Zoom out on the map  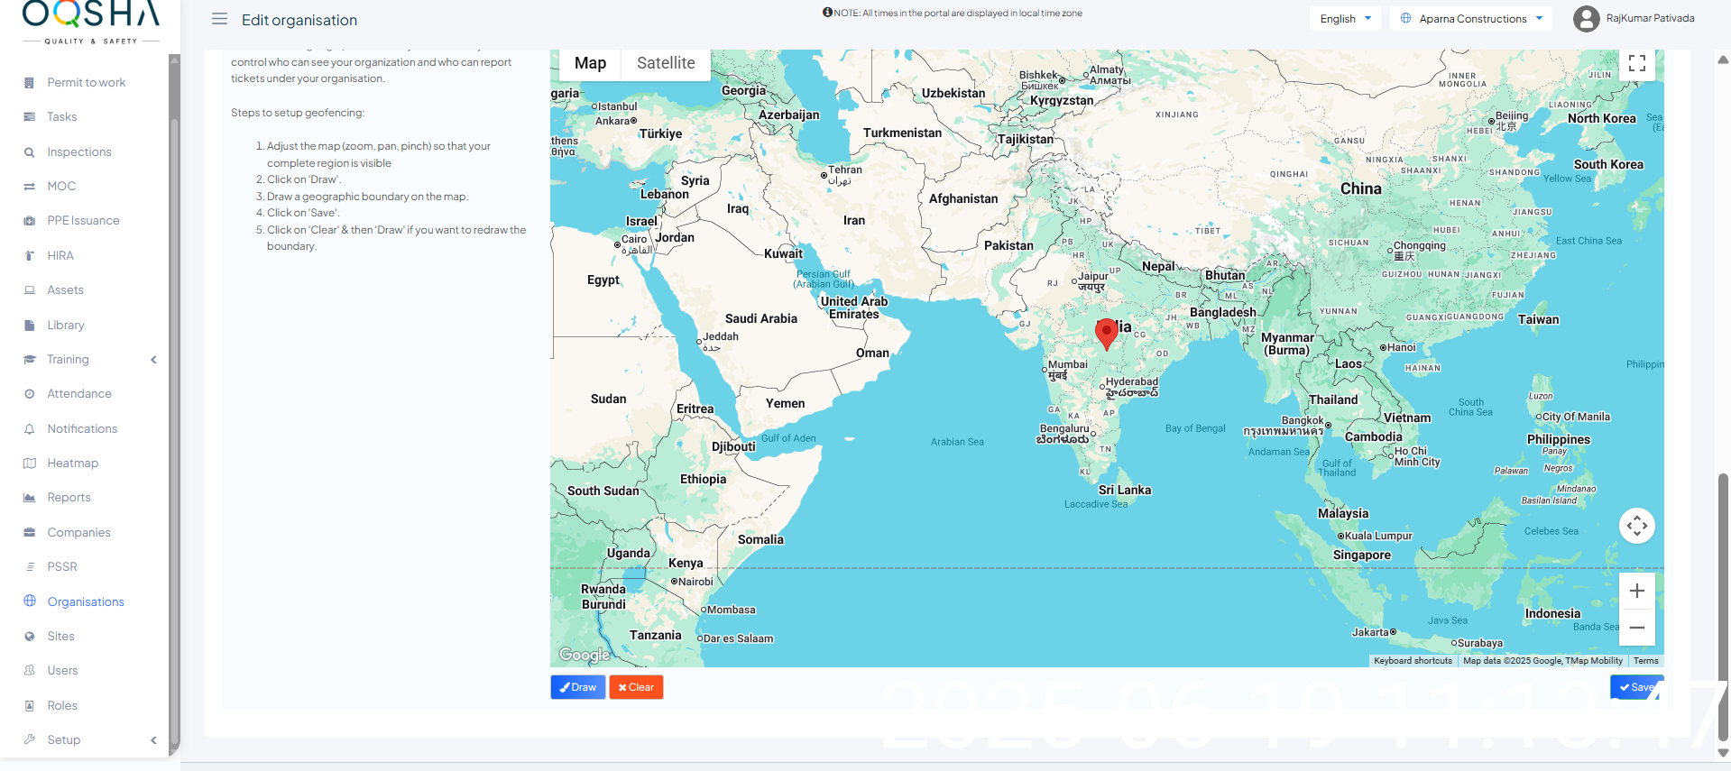(1636, 628)
